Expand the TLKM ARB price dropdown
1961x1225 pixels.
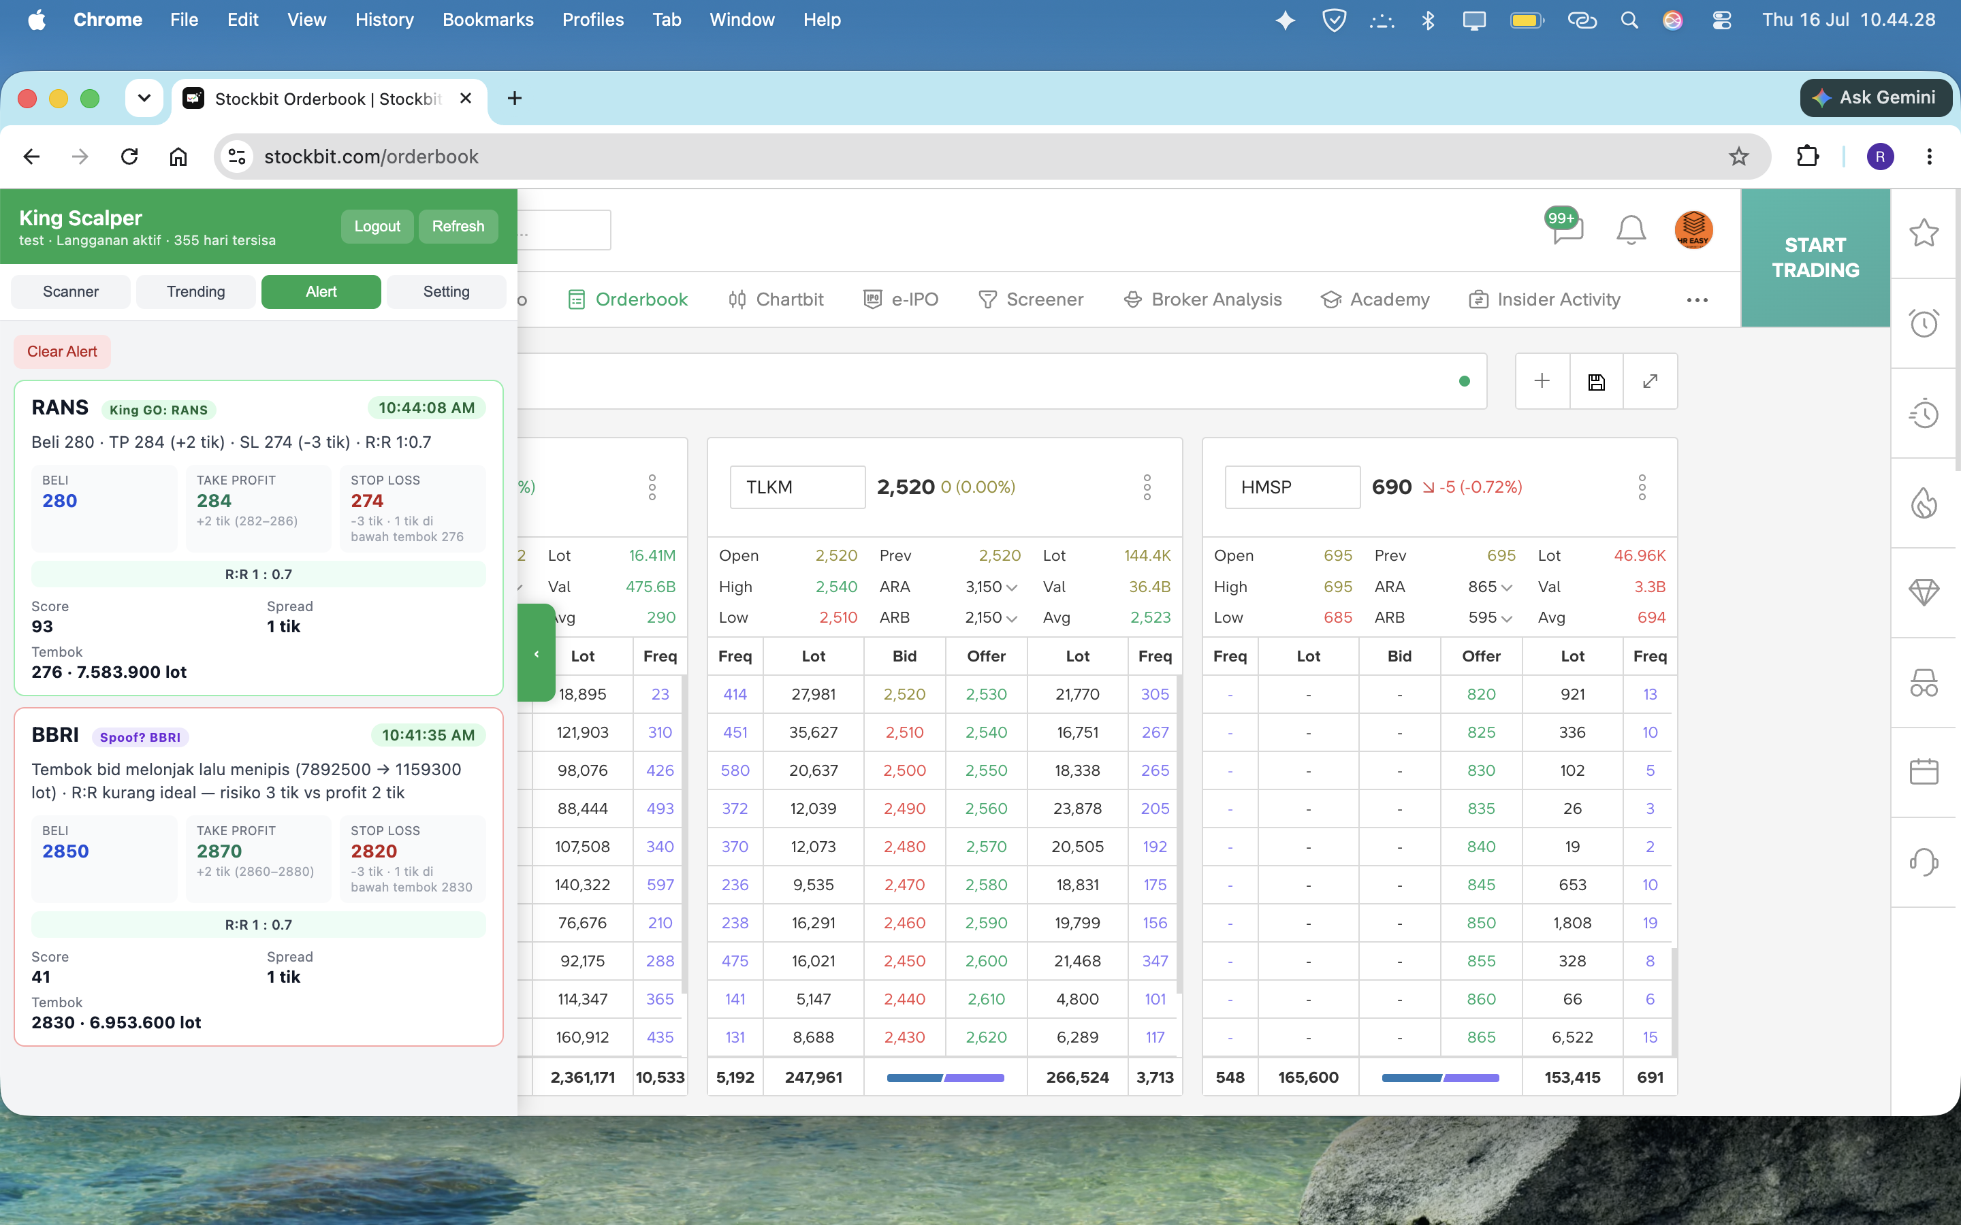tap(1011, 618)
